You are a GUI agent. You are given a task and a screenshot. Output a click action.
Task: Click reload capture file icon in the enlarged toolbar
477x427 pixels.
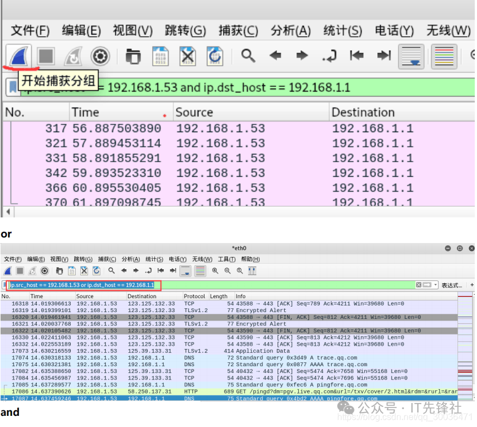215,56
